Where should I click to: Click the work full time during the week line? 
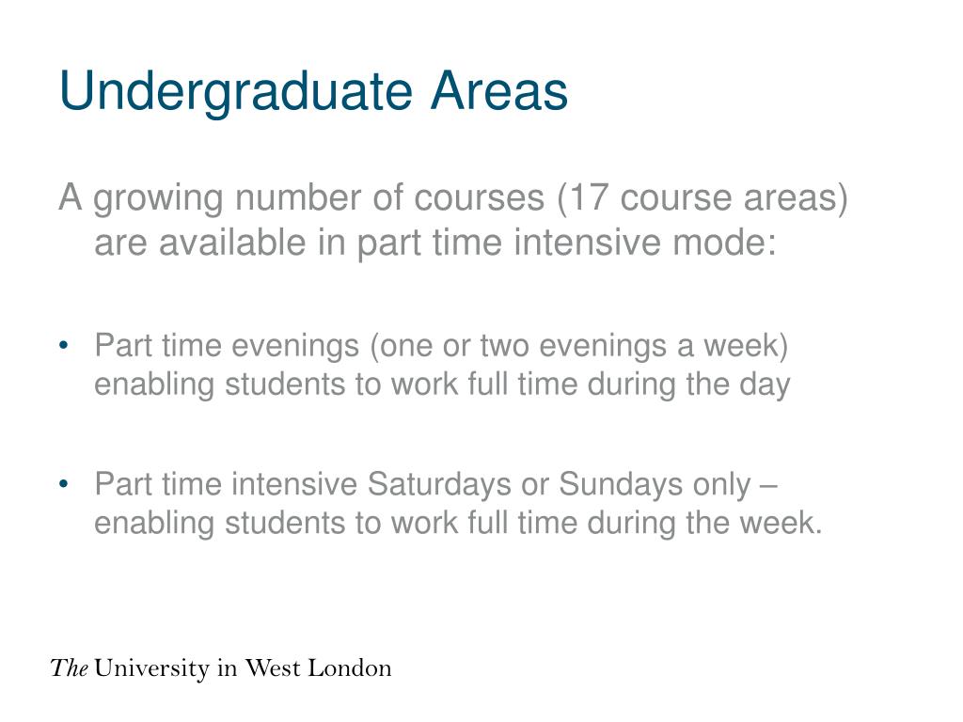point(458,523)
